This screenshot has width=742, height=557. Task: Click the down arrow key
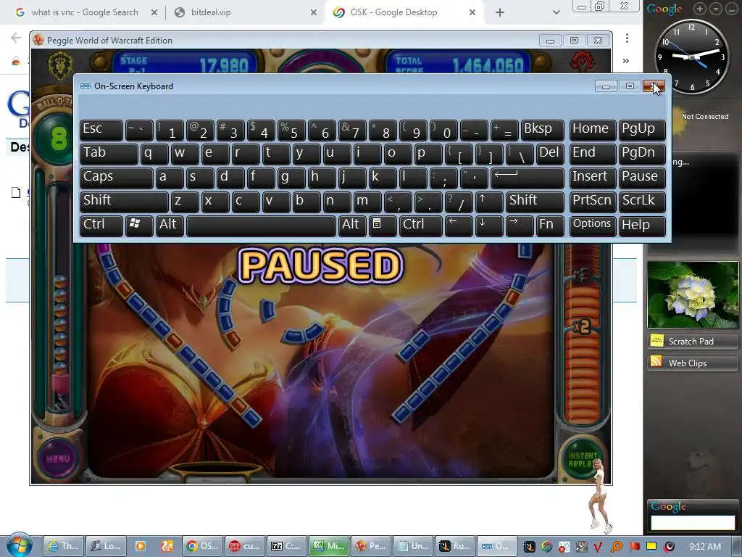pyautogui.click(x=489, y=225)
